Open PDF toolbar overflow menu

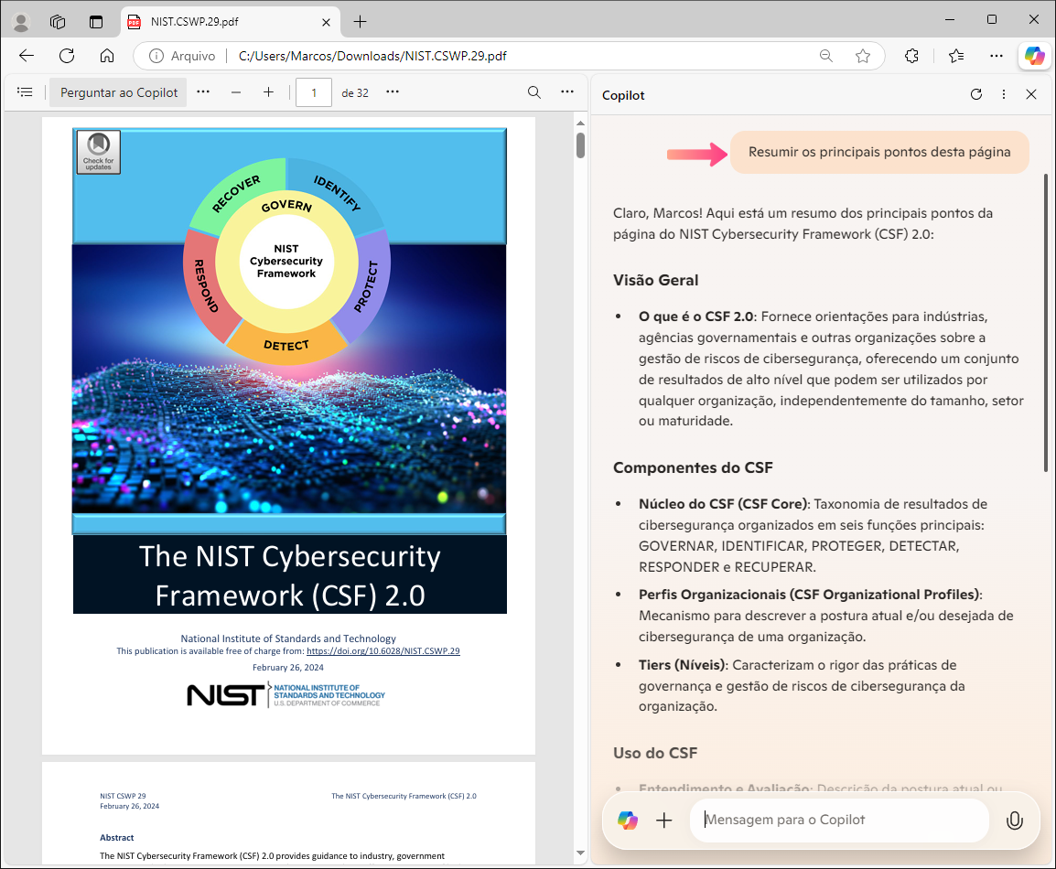[x=567, y=92]
